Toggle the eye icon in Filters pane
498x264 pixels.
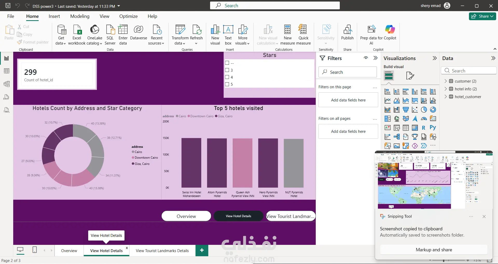[x=366, y=58]
